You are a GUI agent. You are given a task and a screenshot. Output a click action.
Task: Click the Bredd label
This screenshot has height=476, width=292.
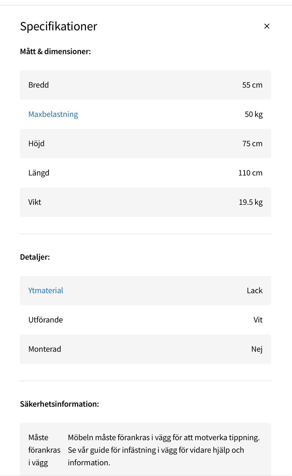point(39,85)
